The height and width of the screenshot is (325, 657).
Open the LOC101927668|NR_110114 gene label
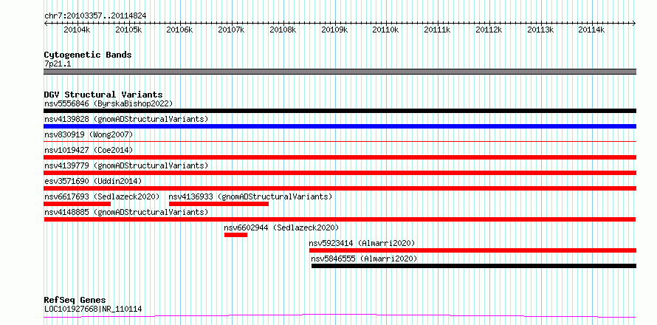pos(93,309)
